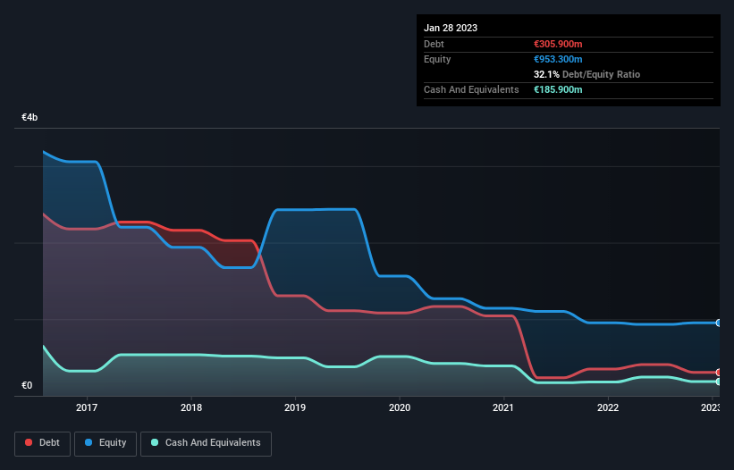Click the 2017 x-axis label
The image size is (734, 470).
(x=87, y=407)
